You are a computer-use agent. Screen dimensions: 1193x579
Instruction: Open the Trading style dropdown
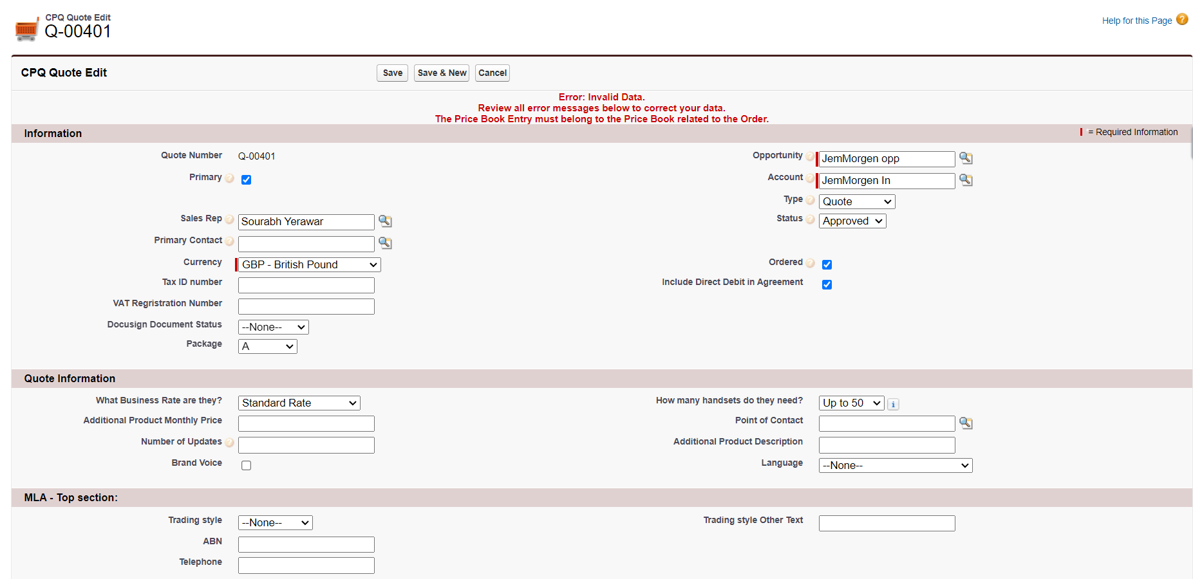pos(276,522)
